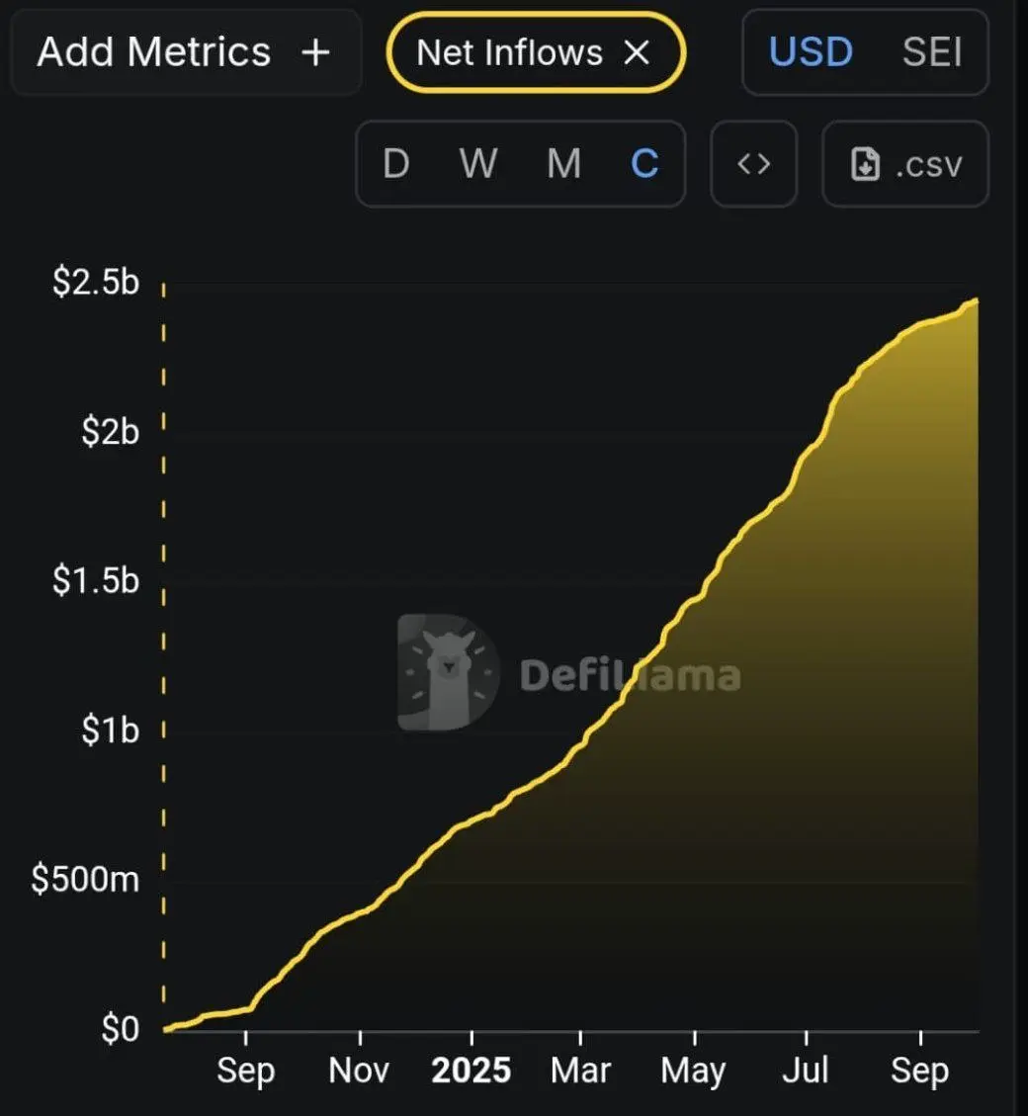Remove Net Inflows metric with X icon
Image resolution: width=1028 pixels, height=1116 pixels.
(638, 52)
